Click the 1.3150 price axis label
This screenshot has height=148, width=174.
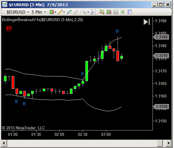pos(161,121)
